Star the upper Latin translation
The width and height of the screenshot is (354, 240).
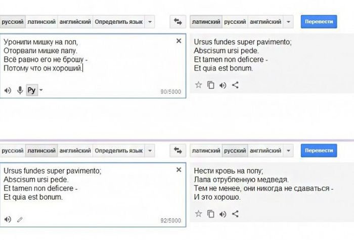(199, 85)
